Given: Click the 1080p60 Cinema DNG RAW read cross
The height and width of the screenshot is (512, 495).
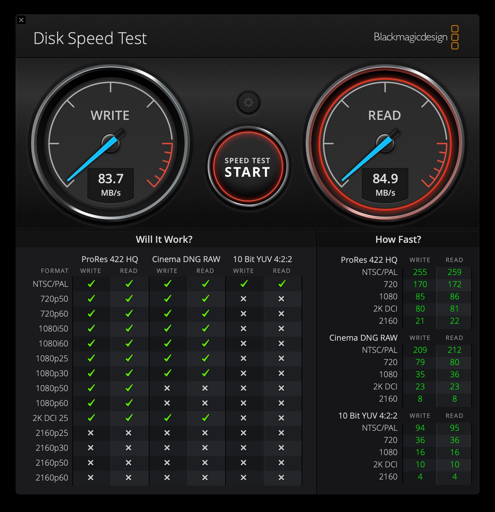Looking at the screenshot, I should click(205, 403).
